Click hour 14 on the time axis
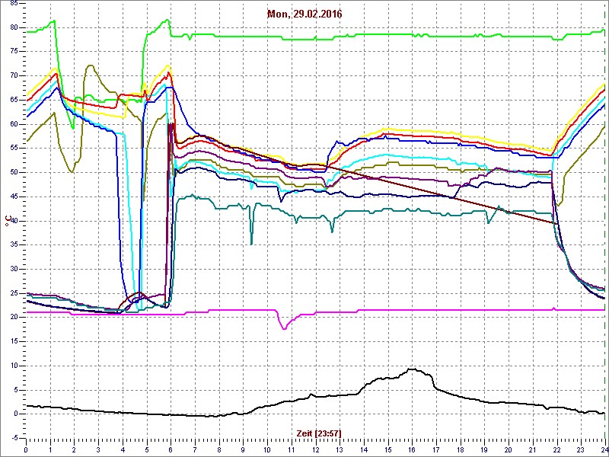The image size is (609, 457). 364,448
